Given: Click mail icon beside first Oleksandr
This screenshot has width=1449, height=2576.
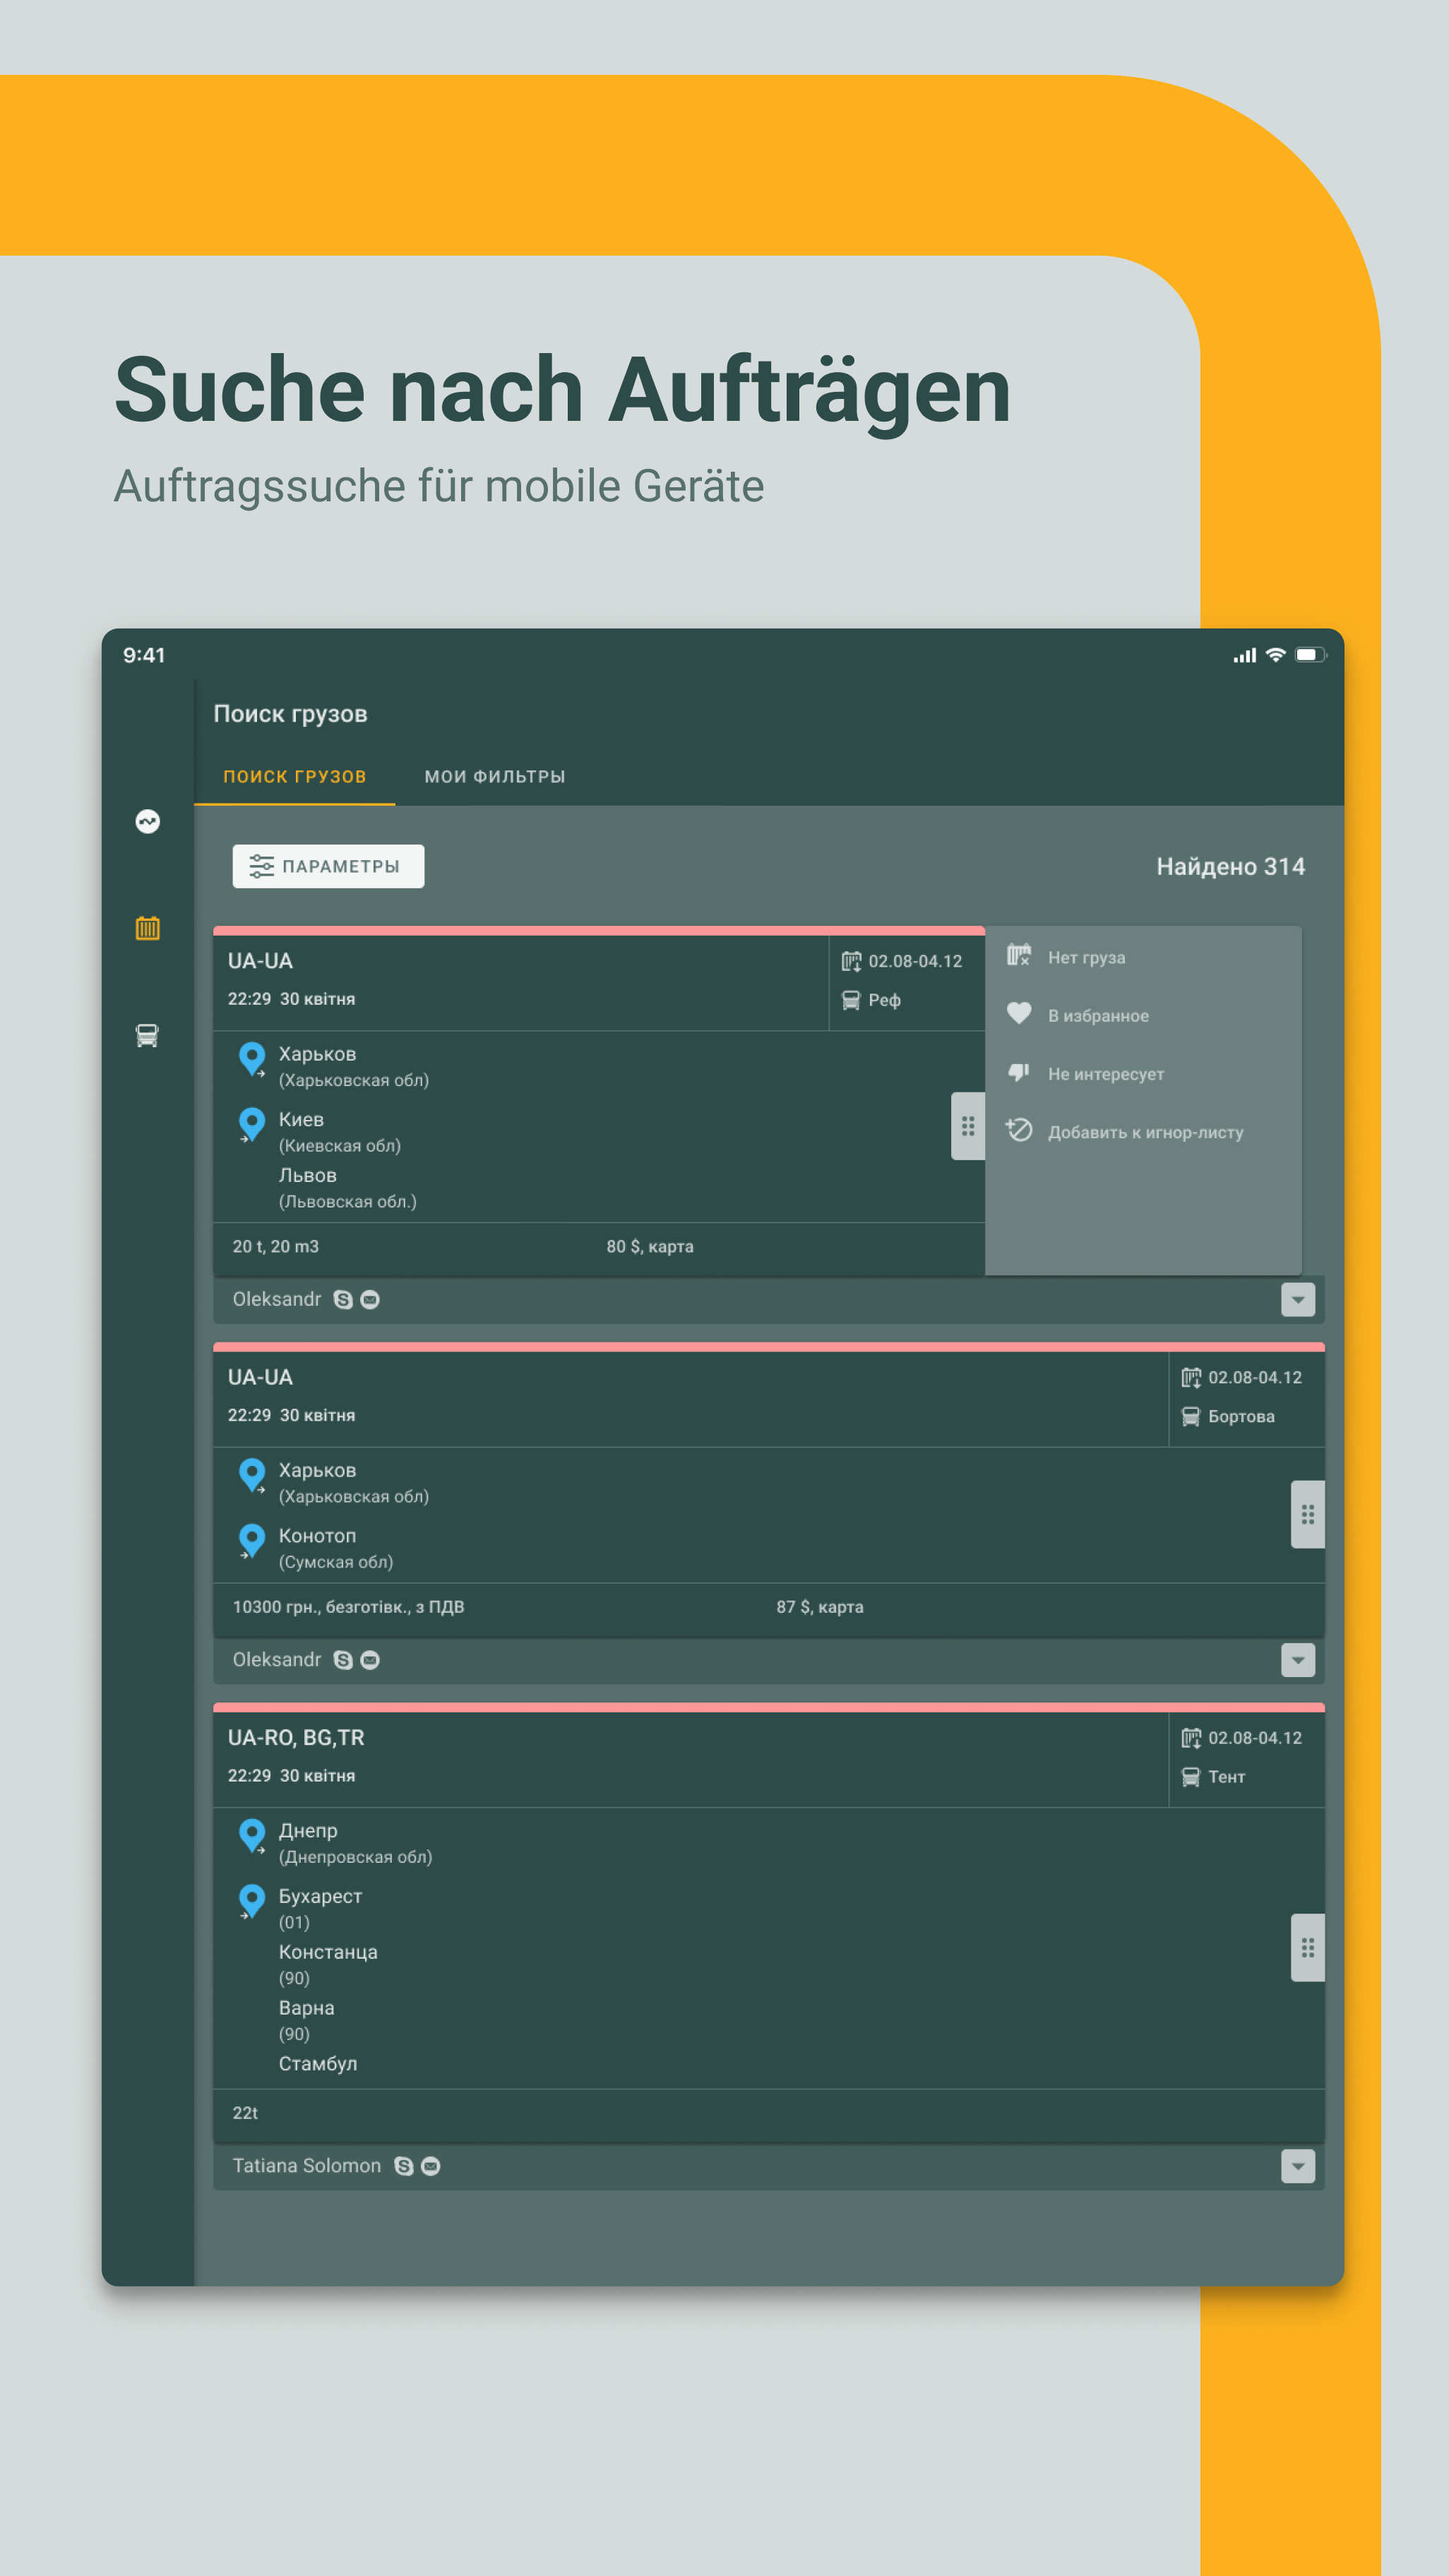Looking at the screenshot, I should click(x=370, y=1300).
